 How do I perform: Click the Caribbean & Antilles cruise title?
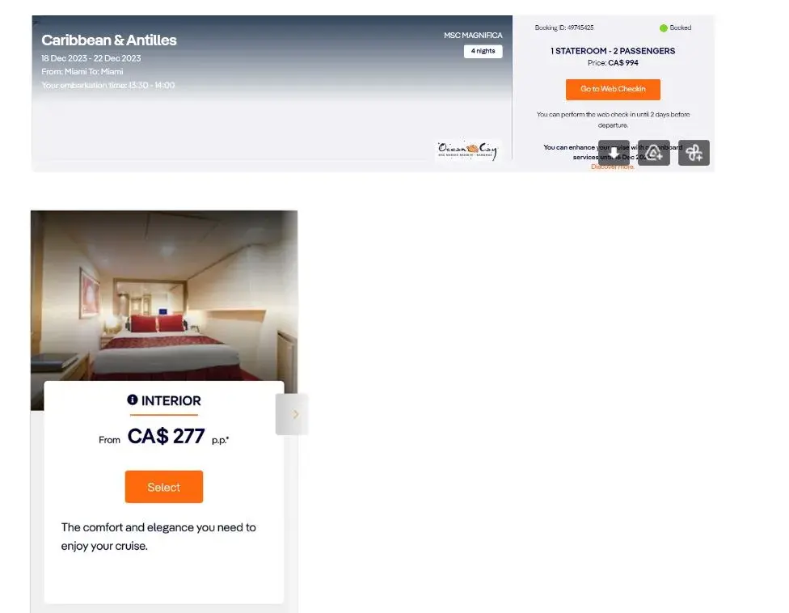click(108, 40)
